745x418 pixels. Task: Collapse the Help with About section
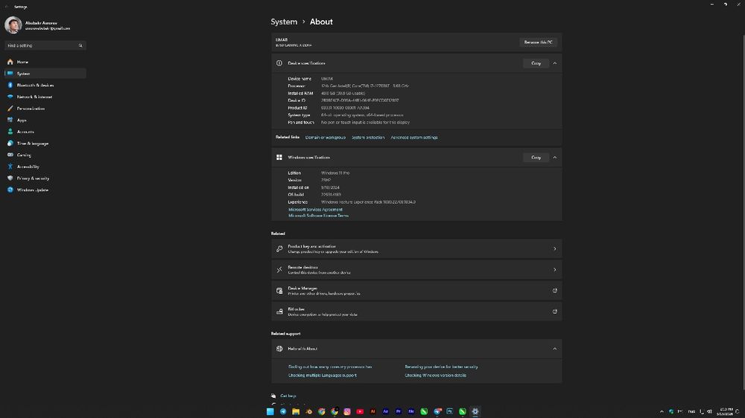(x=554, y=348)
